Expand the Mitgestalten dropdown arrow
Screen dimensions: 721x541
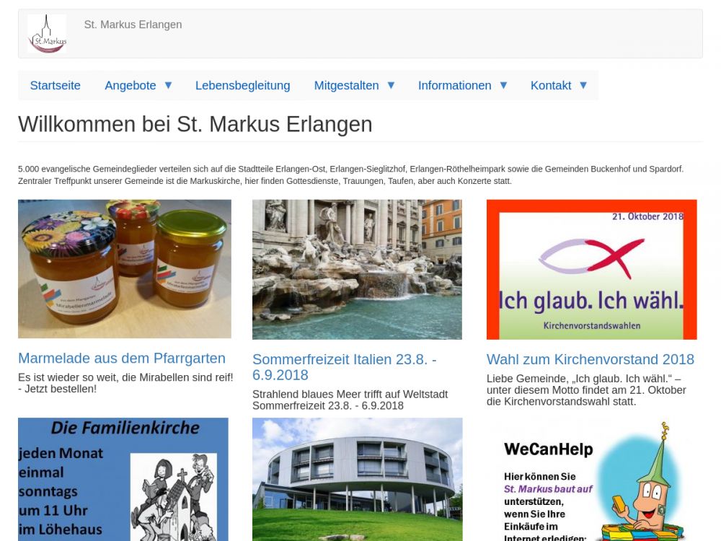(x=391, y=85)
